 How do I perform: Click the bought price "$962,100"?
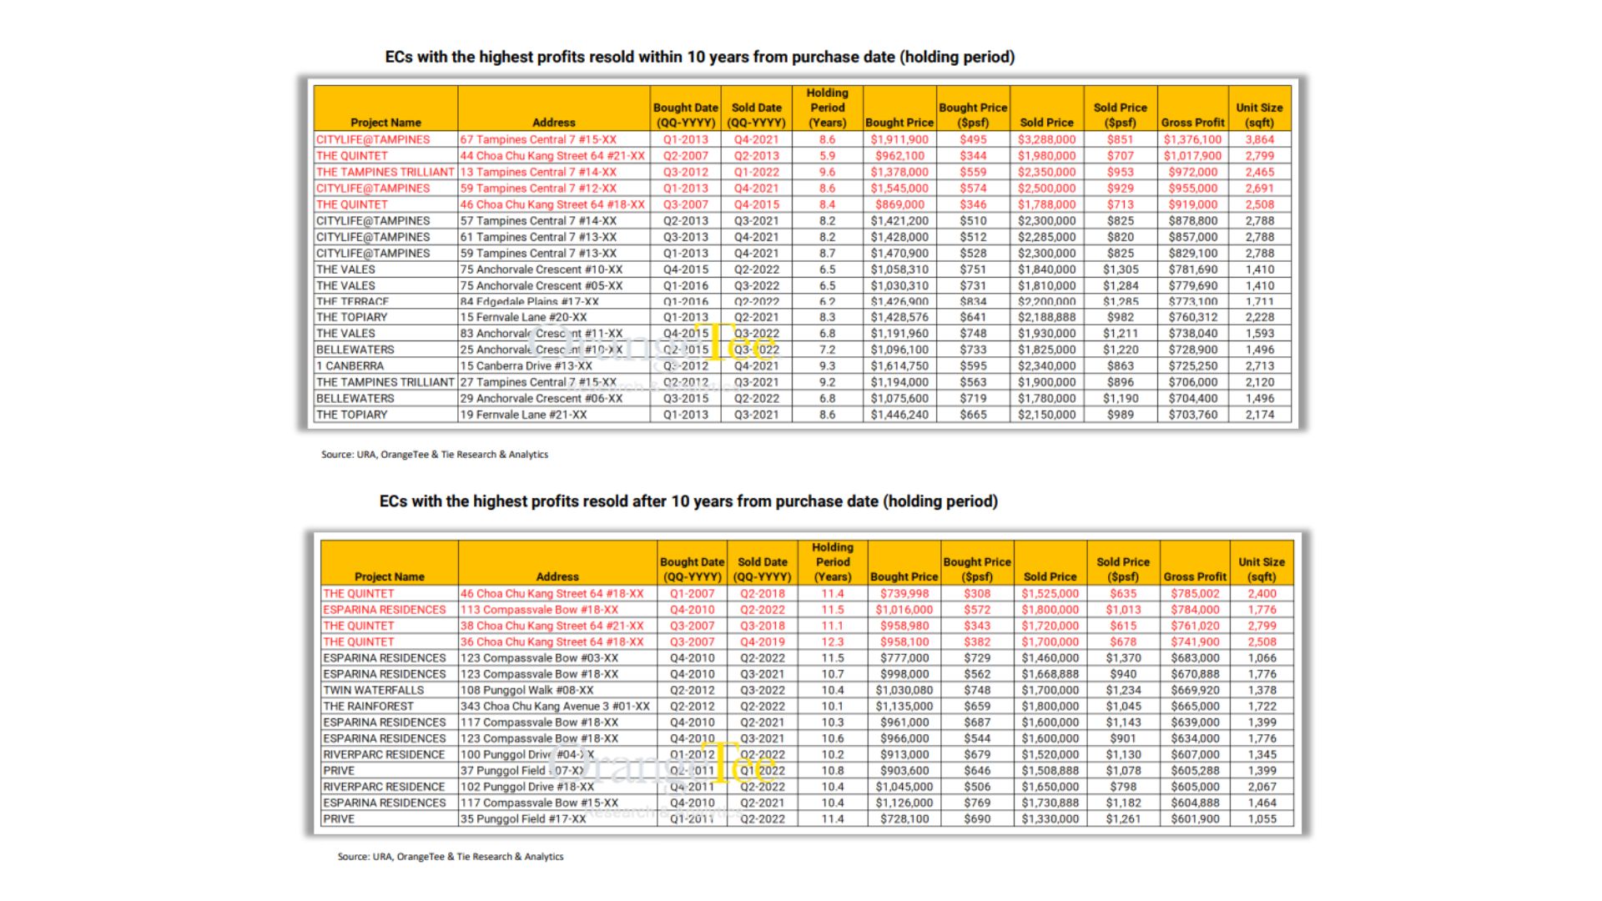click(x=899, y=156)
